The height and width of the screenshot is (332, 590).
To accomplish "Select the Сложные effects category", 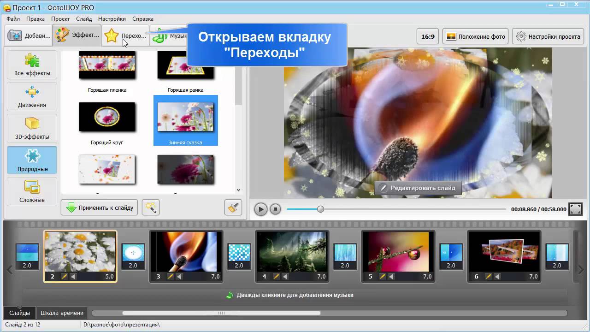I will [x=32, y=191].
